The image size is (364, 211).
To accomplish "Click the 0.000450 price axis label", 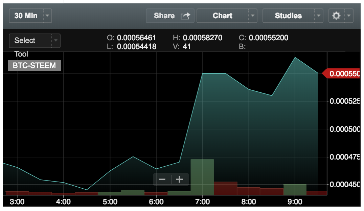I will click(x=344, y=184).
